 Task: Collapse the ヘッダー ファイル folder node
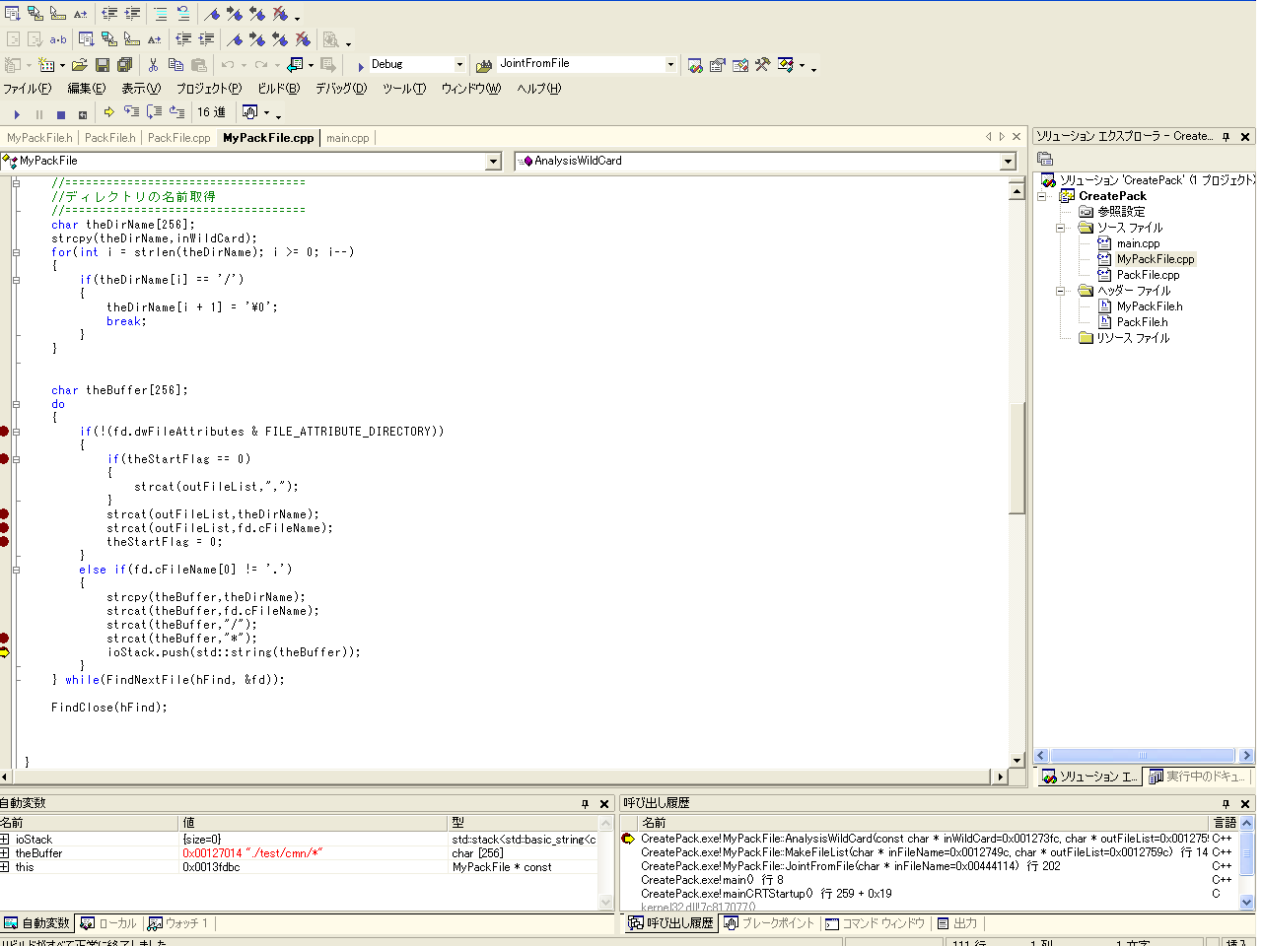click(1061, 291)
